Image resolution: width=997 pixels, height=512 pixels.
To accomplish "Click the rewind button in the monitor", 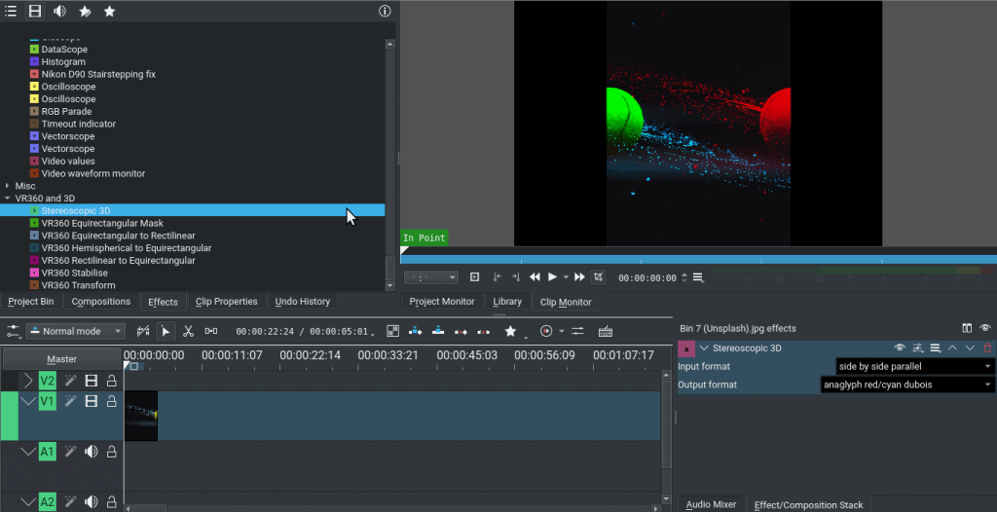I will coord(535,277).
